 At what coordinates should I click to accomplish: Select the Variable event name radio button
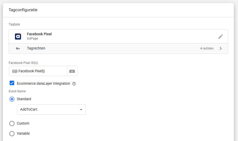pyautogui.click(x=12, y=134)
